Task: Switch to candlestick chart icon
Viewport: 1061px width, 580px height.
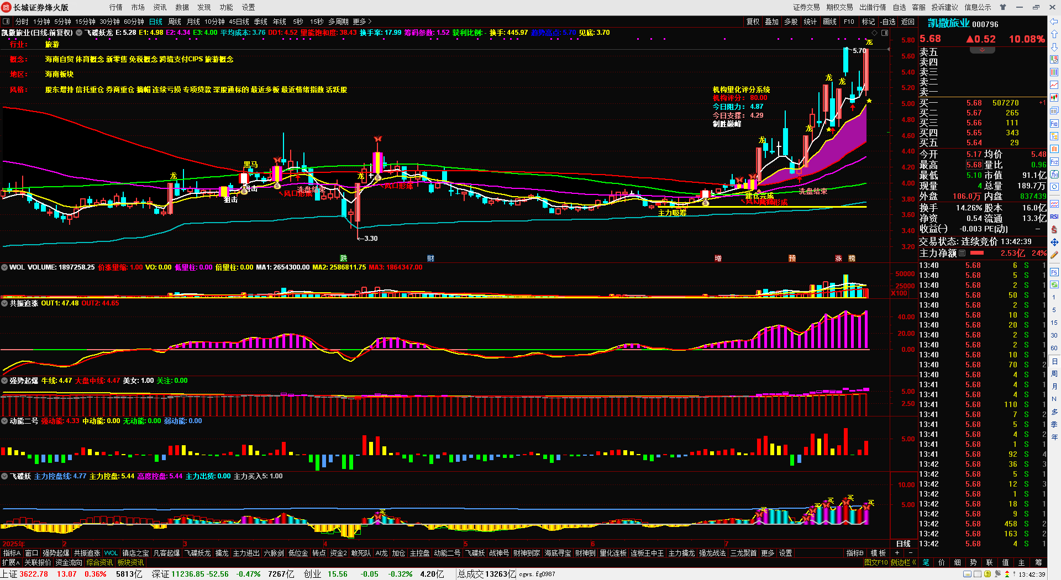Action: click(x=1054, y=98)
